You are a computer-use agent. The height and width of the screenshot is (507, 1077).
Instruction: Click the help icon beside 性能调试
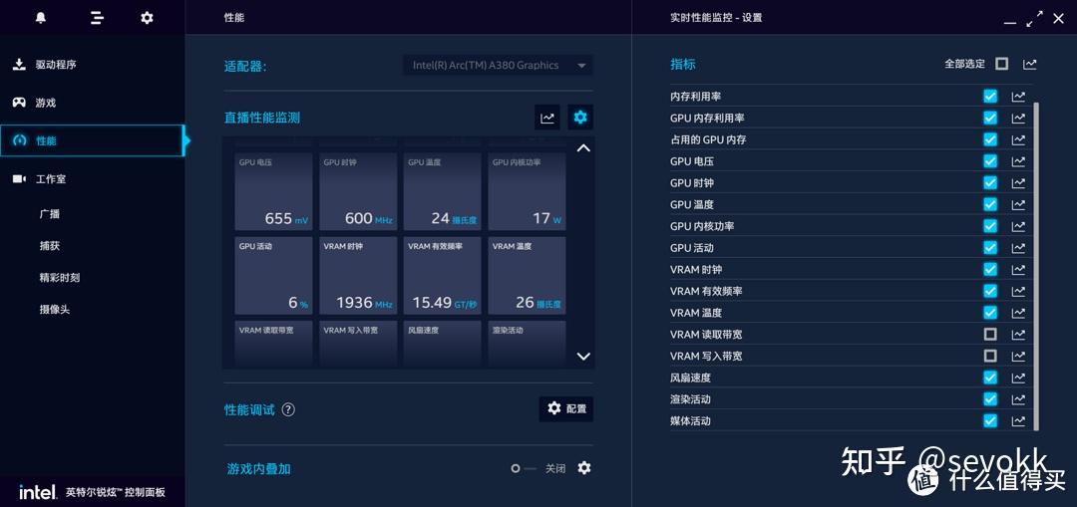[288, 409]
